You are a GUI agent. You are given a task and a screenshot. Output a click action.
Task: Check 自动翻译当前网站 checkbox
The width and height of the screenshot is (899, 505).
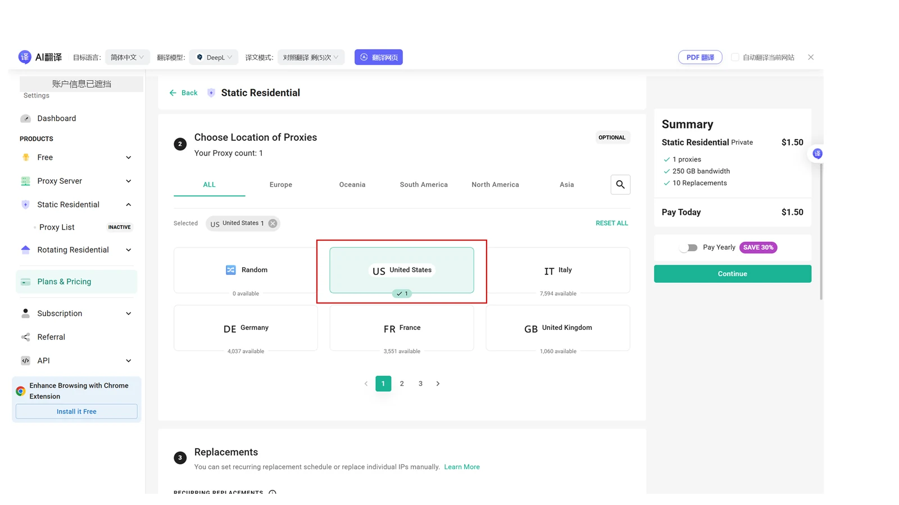[735, 57]
